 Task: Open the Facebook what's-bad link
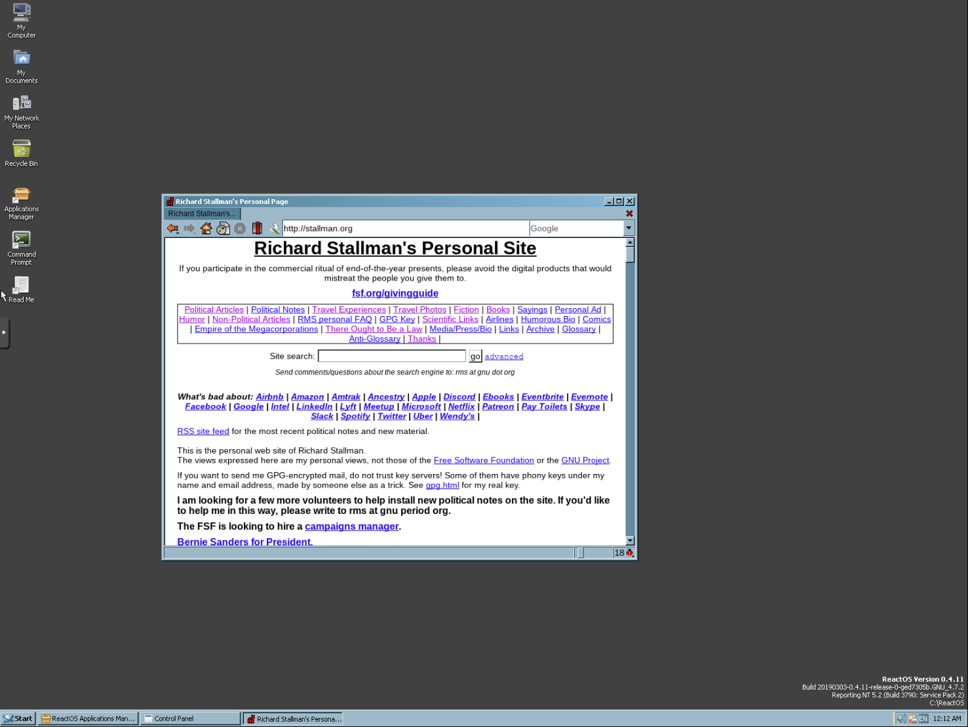click(206, 406)
